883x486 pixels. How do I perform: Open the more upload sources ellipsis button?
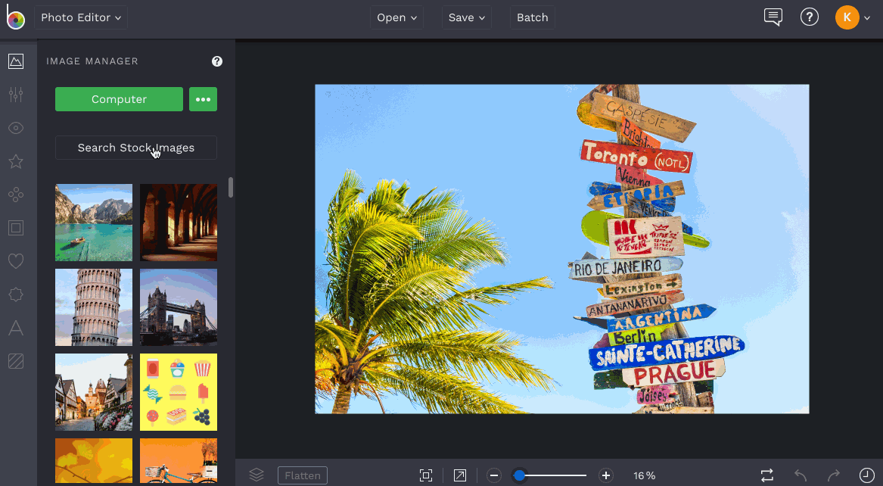pyautogui.click(x=203, y=99)
